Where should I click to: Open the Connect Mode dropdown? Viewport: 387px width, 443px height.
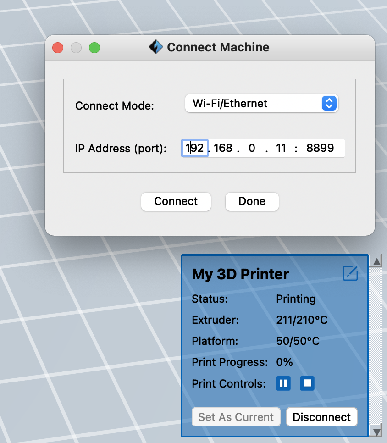(261, 103)
